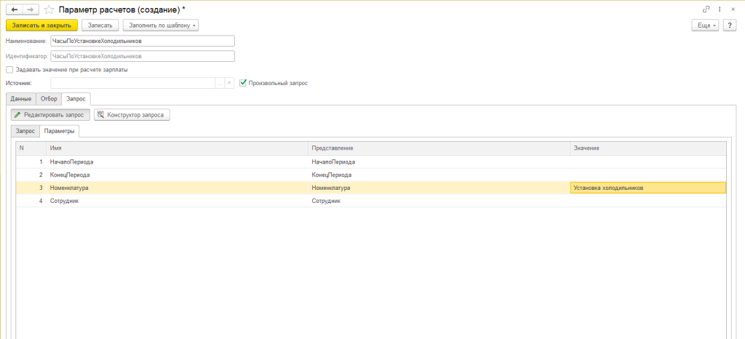Click the Представление column header
The height and width of the screenshot is (339, 745).
pyautogui.click(x=439, y=148)
